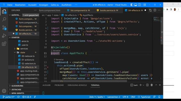181x101 pixels.
Task: Split the terminal pane
Action: [147, 85]
